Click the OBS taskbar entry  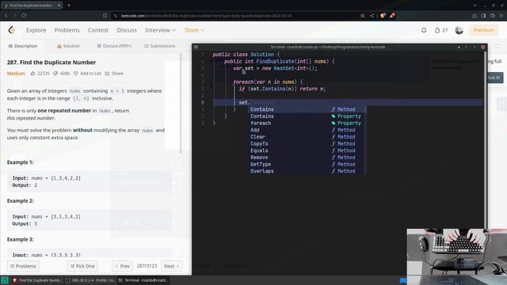point(90,280)
